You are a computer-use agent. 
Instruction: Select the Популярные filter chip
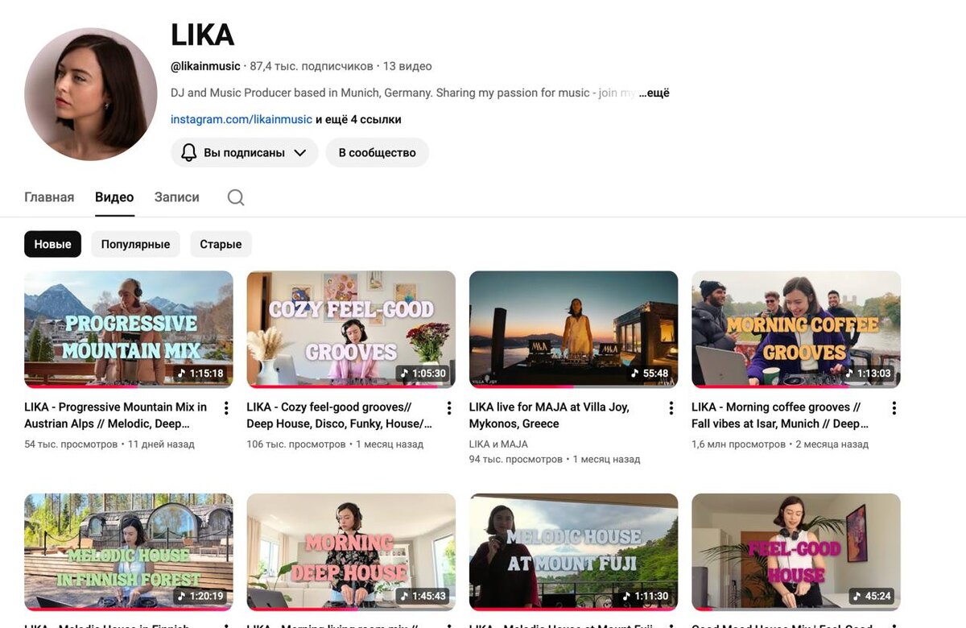(x=135, y=244)
